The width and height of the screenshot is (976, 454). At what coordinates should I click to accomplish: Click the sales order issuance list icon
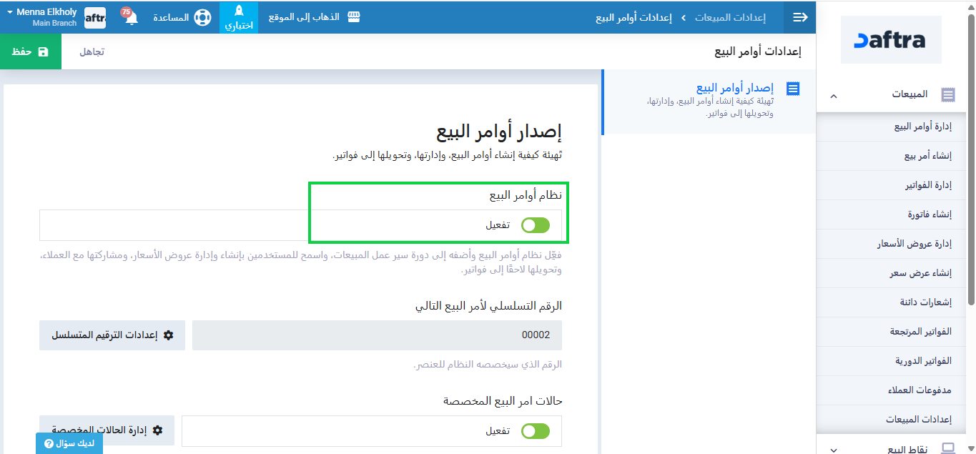[x=793, y=89]
